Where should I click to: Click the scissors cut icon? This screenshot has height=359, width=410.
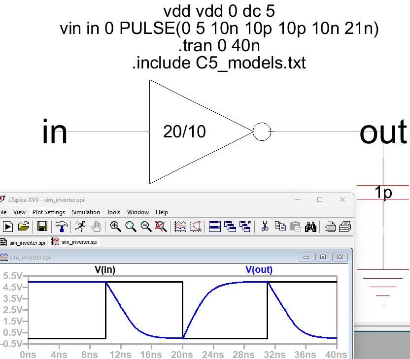point(265,227)
